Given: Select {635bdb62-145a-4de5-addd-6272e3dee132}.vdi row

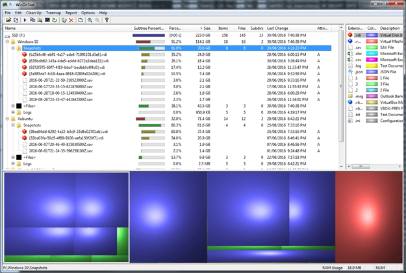Looking at the screenshot, I should click(68, 61).
